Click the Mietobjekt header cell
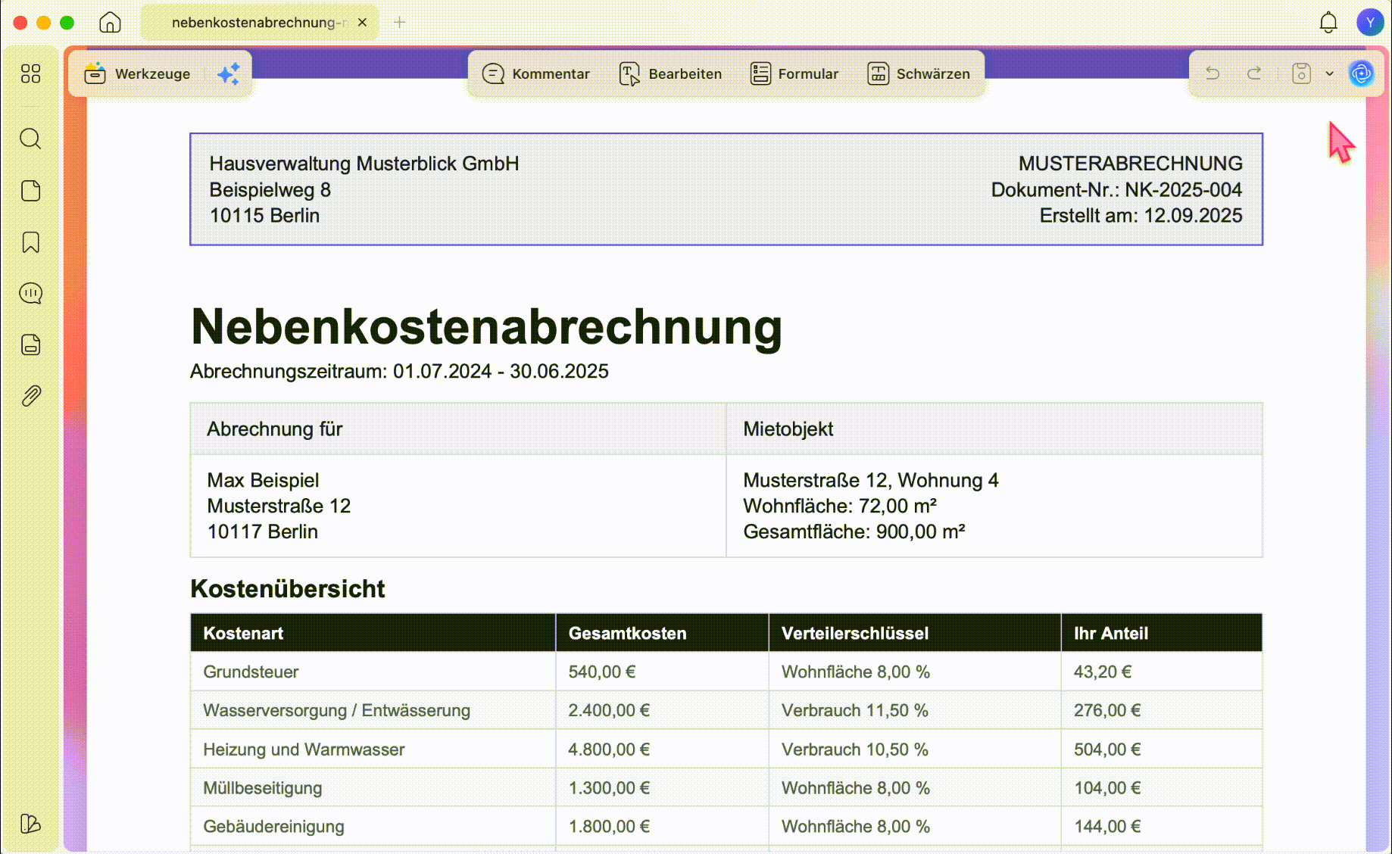The image size is (1392, 854). pos(994,429)
